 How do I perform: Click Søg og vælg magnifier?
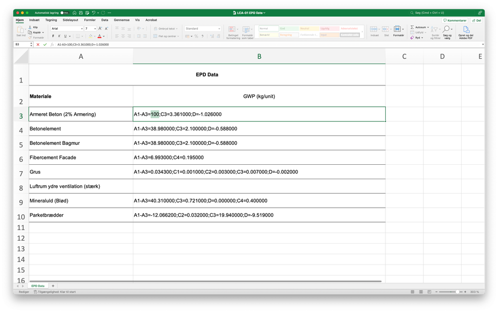click(447, 29)
